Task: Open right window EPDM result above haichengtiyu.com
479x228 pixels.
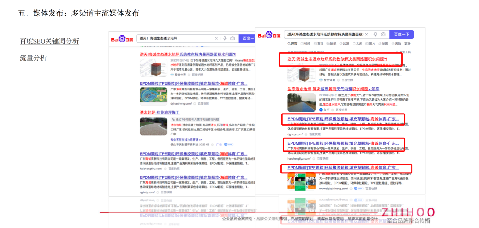Action: pyautogui.click(x=343, y=143)
